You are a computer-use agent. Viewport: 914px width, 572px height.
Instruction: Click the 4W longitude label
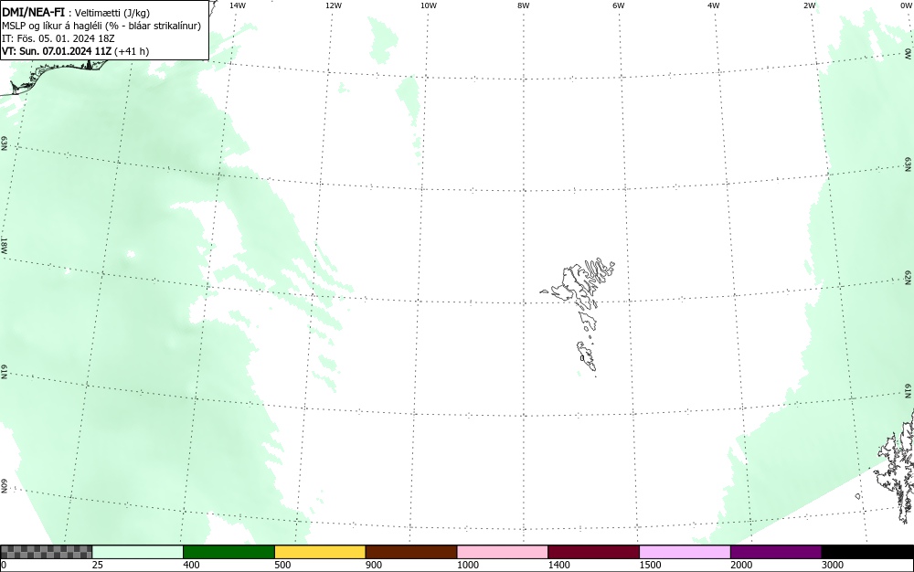click(x=714, y=5)
